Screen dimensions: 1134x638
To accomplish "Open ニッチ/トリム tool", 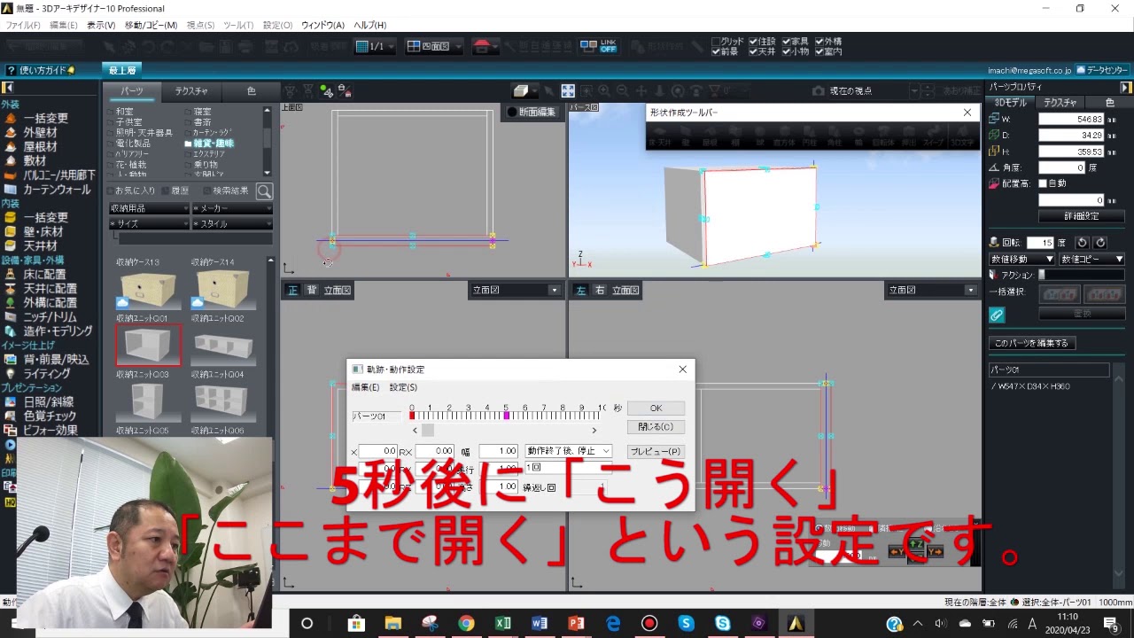I will tap(50, 316).
